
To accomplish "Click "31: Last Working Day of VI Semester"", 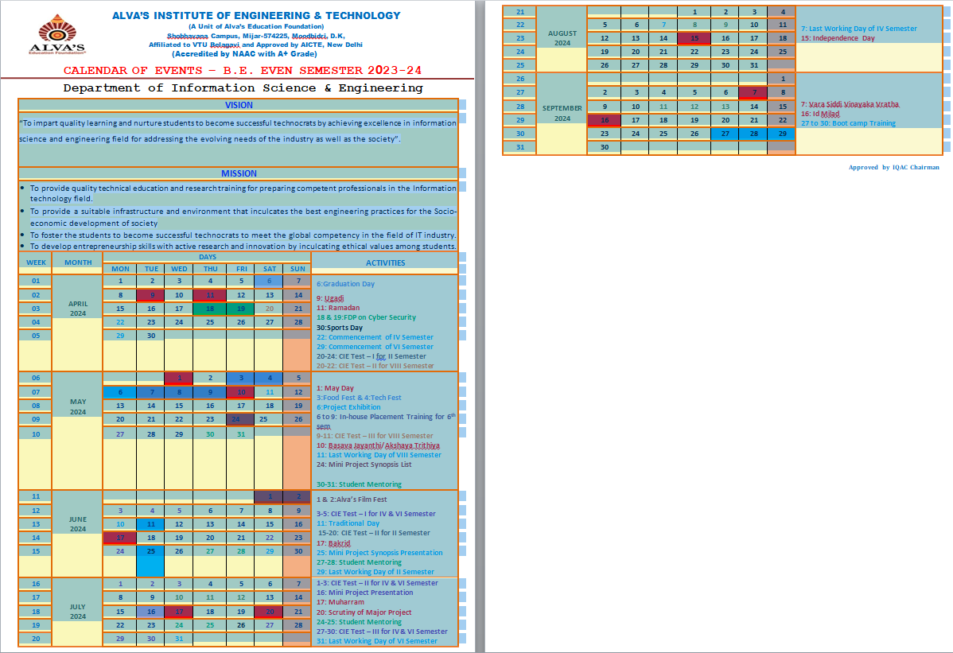I will coord(377,641).
